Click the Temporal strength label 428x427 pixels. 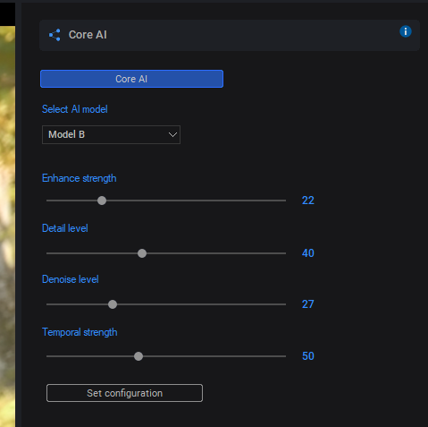[80, 332]
